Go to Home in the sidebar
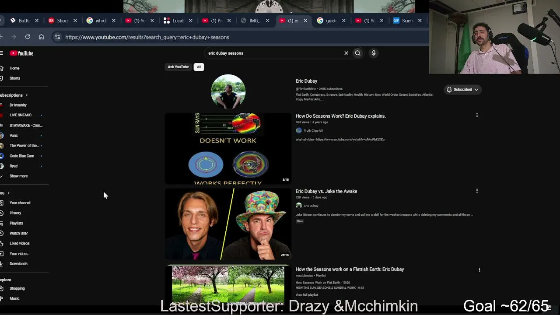The height and width of the screenshot is (315, 560). [14, 68]
